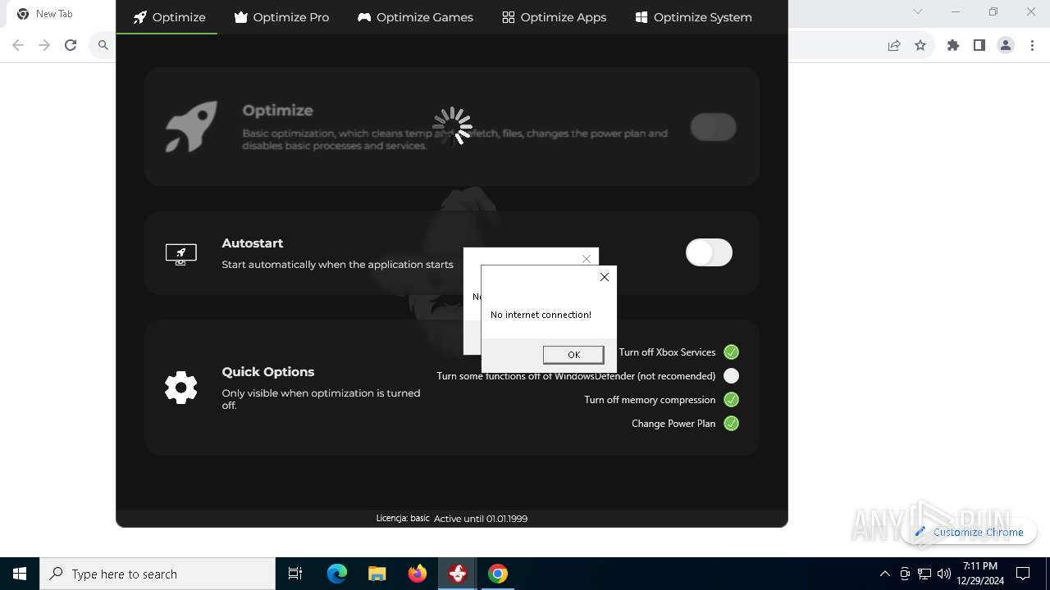Close the background message dialog

pos(587,259)
